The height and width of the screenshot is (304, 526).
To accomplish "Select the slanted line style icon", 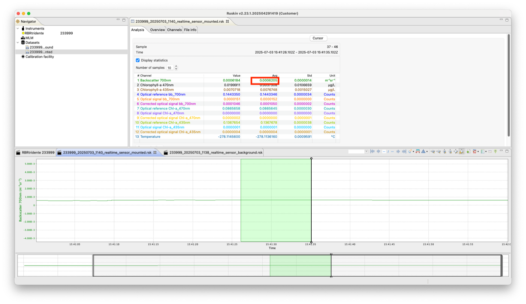I will 388,152.
